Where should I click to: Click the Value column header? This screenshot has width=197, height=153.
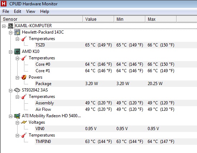click(x=98, y=19)
